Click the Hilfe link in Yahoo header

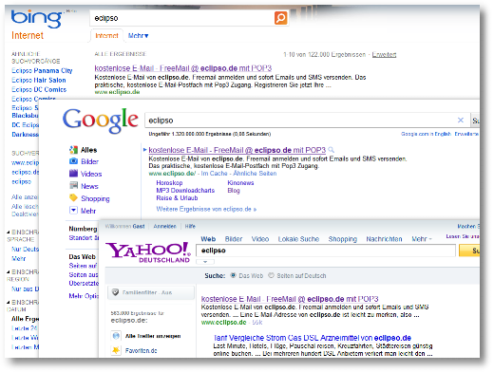pyautogui.click(x=190, y=226)
